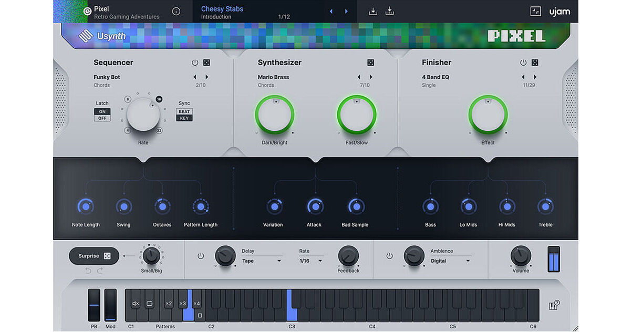Click the ujam logo in the top right
This screenshot has width=632, height=332.
[x=558, y=11]
